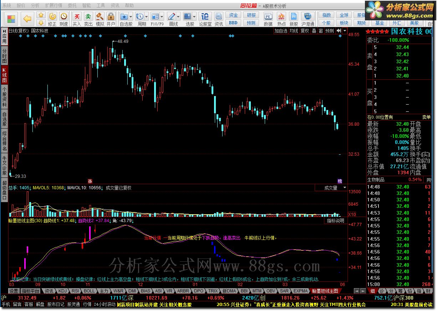Screen dimensions: 437x311
Task: Click the BBD button
Action: tap(233, 23)
